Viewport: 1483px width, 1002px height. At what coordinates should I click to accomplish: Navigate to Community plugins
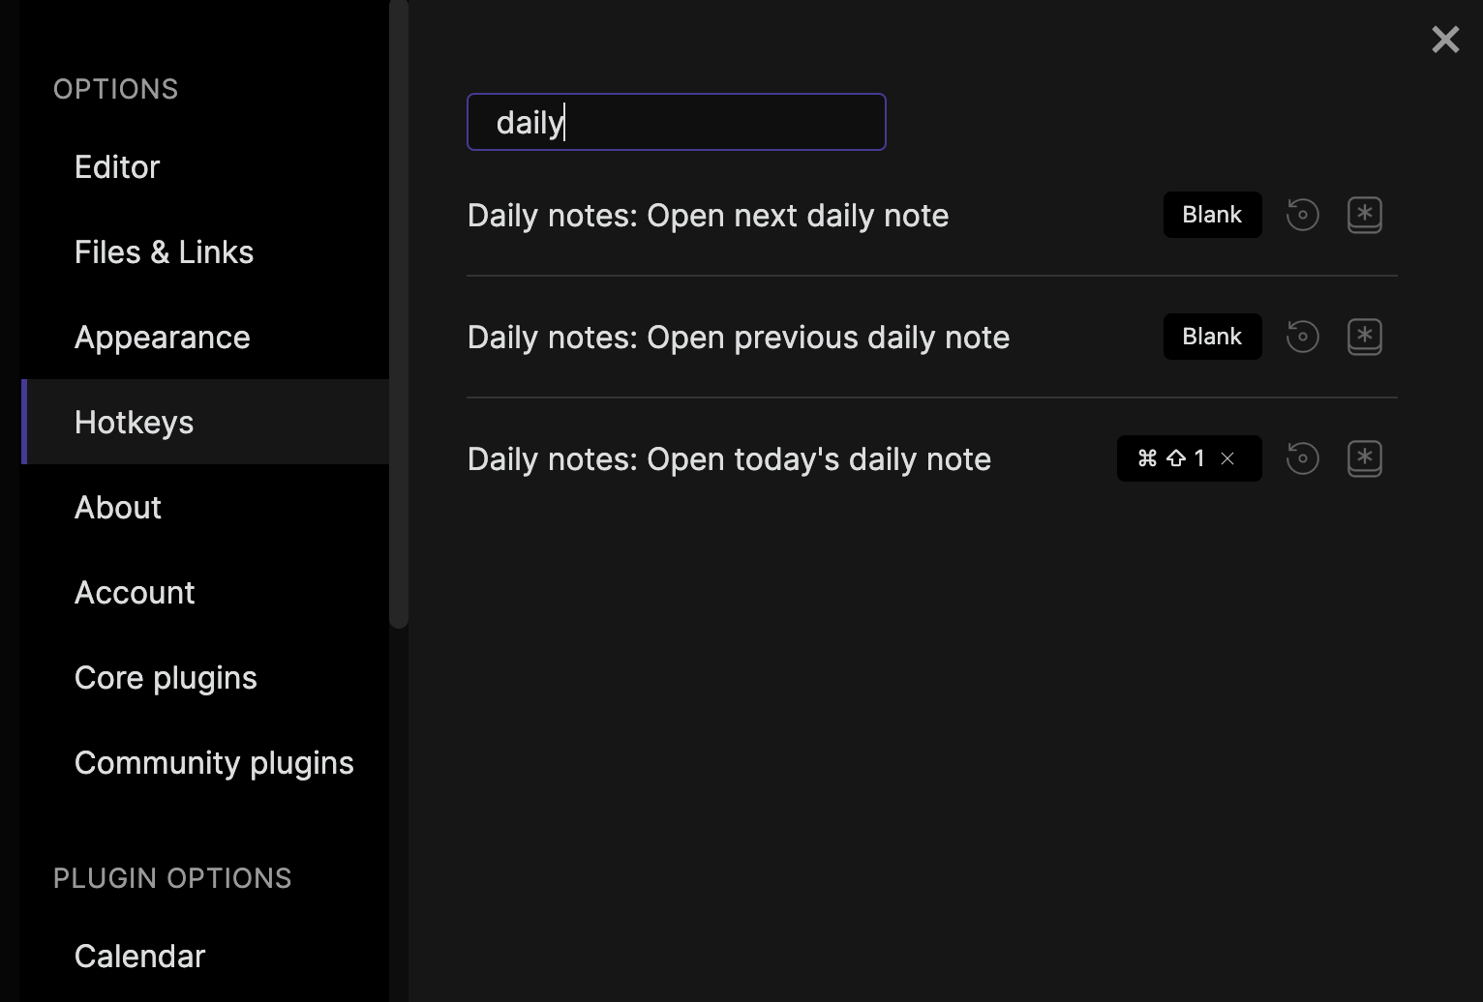pos(214,763)
